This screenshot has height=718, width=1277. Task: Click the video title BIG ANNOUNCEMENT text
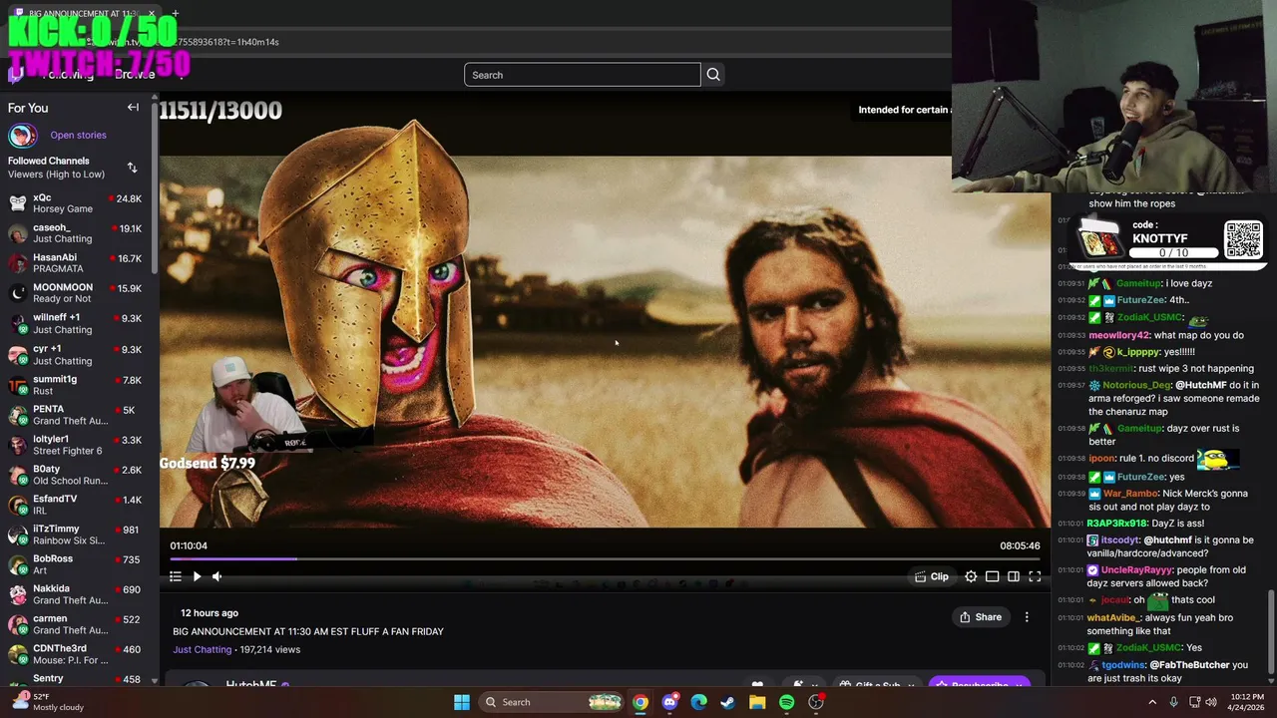pos(308,631)
